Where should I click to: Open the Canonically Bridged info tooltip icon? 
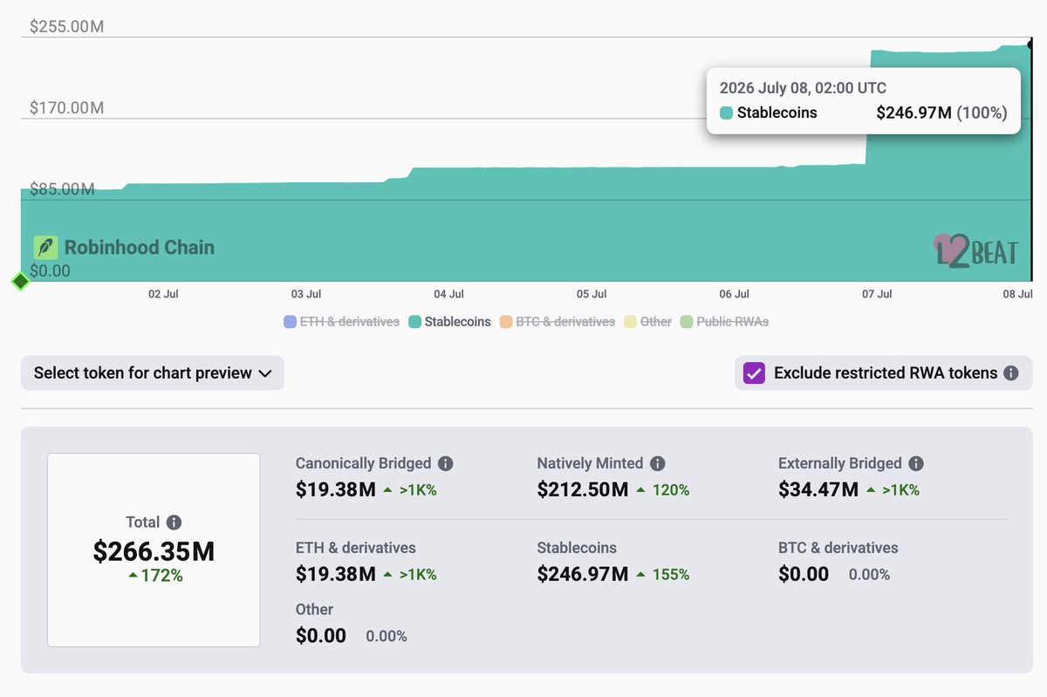point(445,464)
